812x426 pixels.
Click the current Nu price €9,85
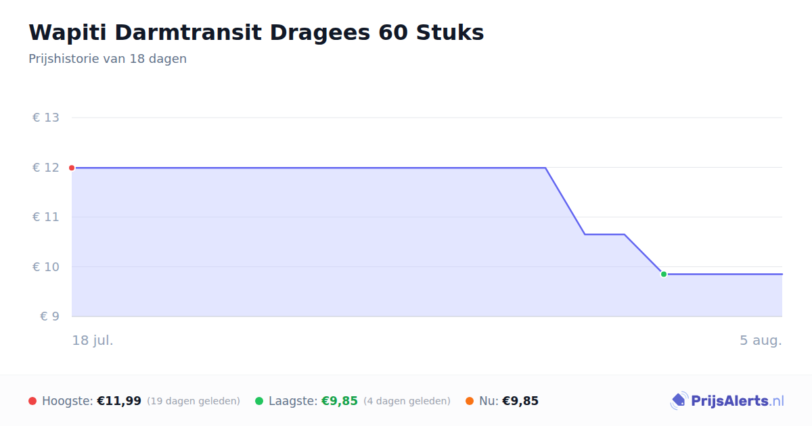click(x=520, y=401)
